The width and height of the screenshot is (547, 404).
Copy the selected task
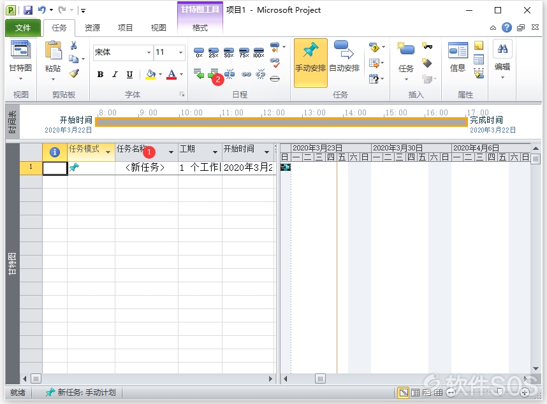click(x=73, y=59)
